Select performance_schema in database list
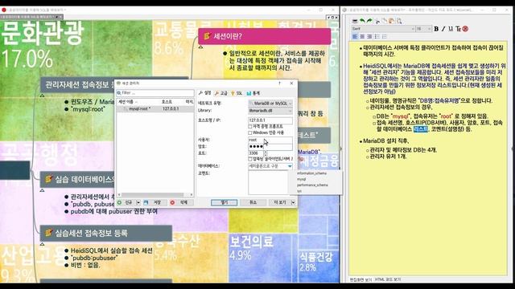Screen dimensions: 515x289 point(312,185)
